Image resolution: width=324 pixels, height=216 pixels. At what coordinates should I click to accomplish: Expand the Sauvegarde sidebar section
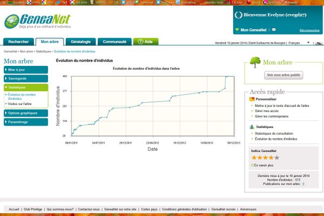(x=26, y=78)
